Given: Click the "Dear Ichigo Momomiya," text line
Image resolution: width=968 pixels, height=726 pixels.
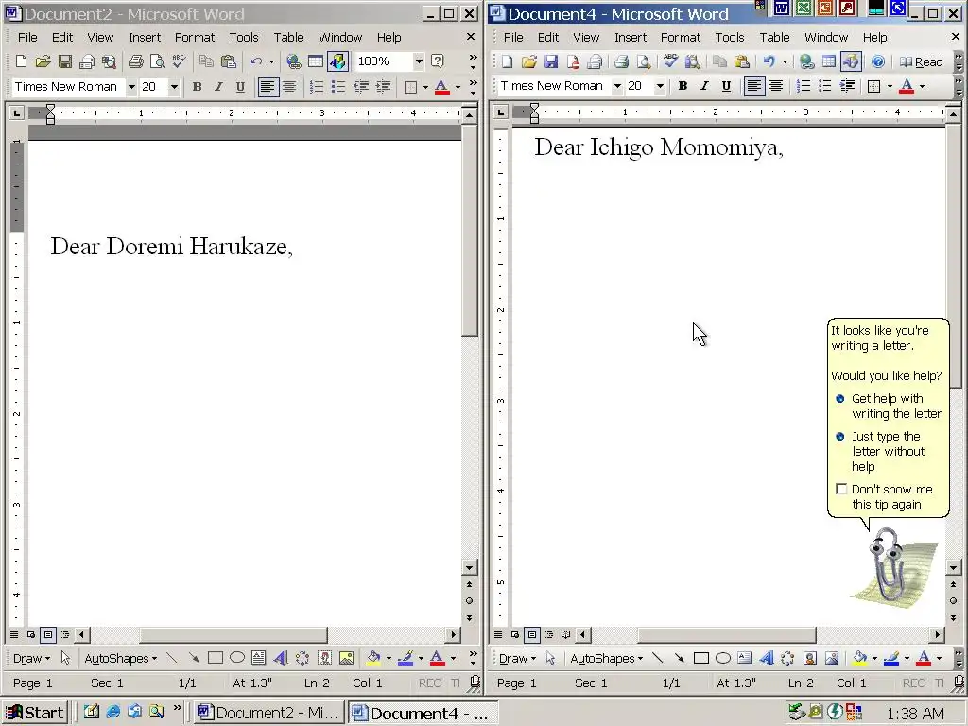Looking at the screenshot, I should 659,147.
